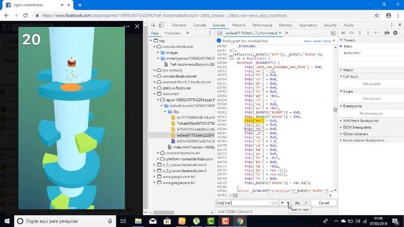Open the Performance tab
404x227 pixels.
tap(263, 25)
